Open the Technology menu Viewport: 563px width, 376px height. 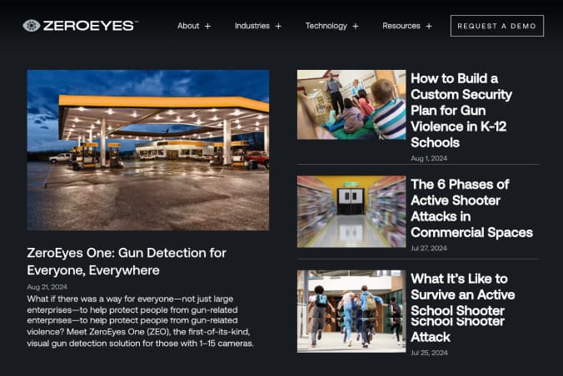(x=326, y=26)
